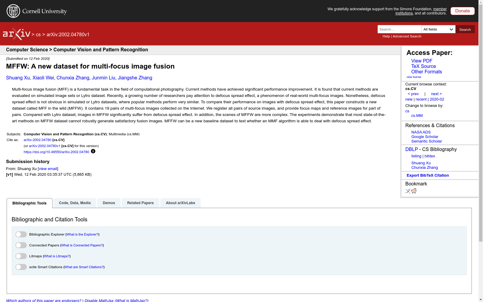Viewport: 483px width, 302px height.
Task: Click Disable MathJax link
Action: (99, 300)
